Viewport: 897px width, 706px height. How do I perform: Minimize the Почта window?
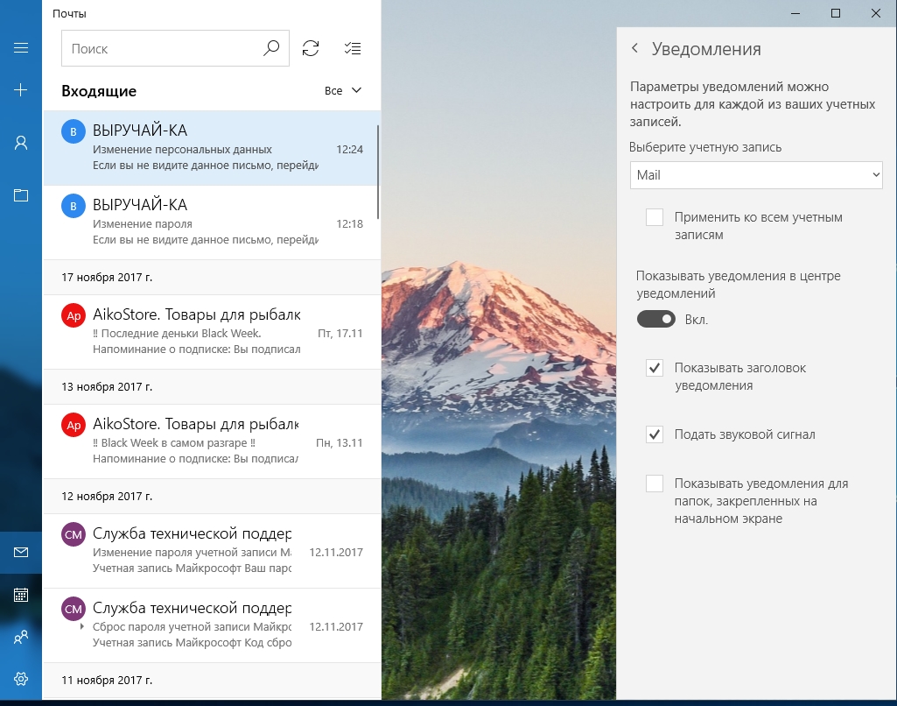tap(795, 13)
